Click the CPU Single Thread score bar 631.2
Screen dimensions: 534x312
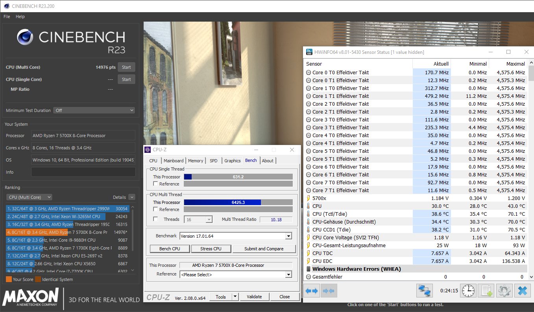coord(238,177)
